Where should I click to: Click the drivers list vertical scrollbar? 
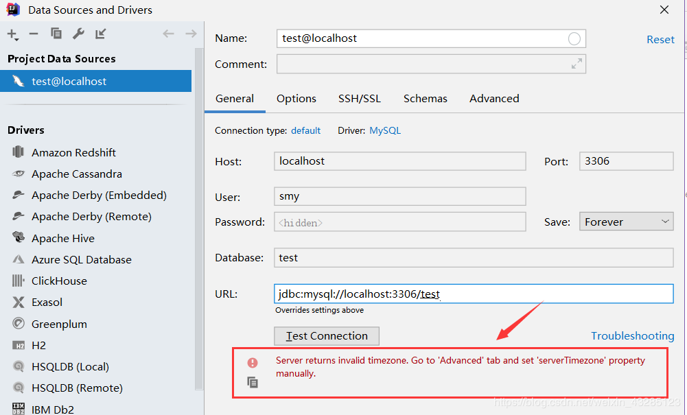tap(199, 219)
